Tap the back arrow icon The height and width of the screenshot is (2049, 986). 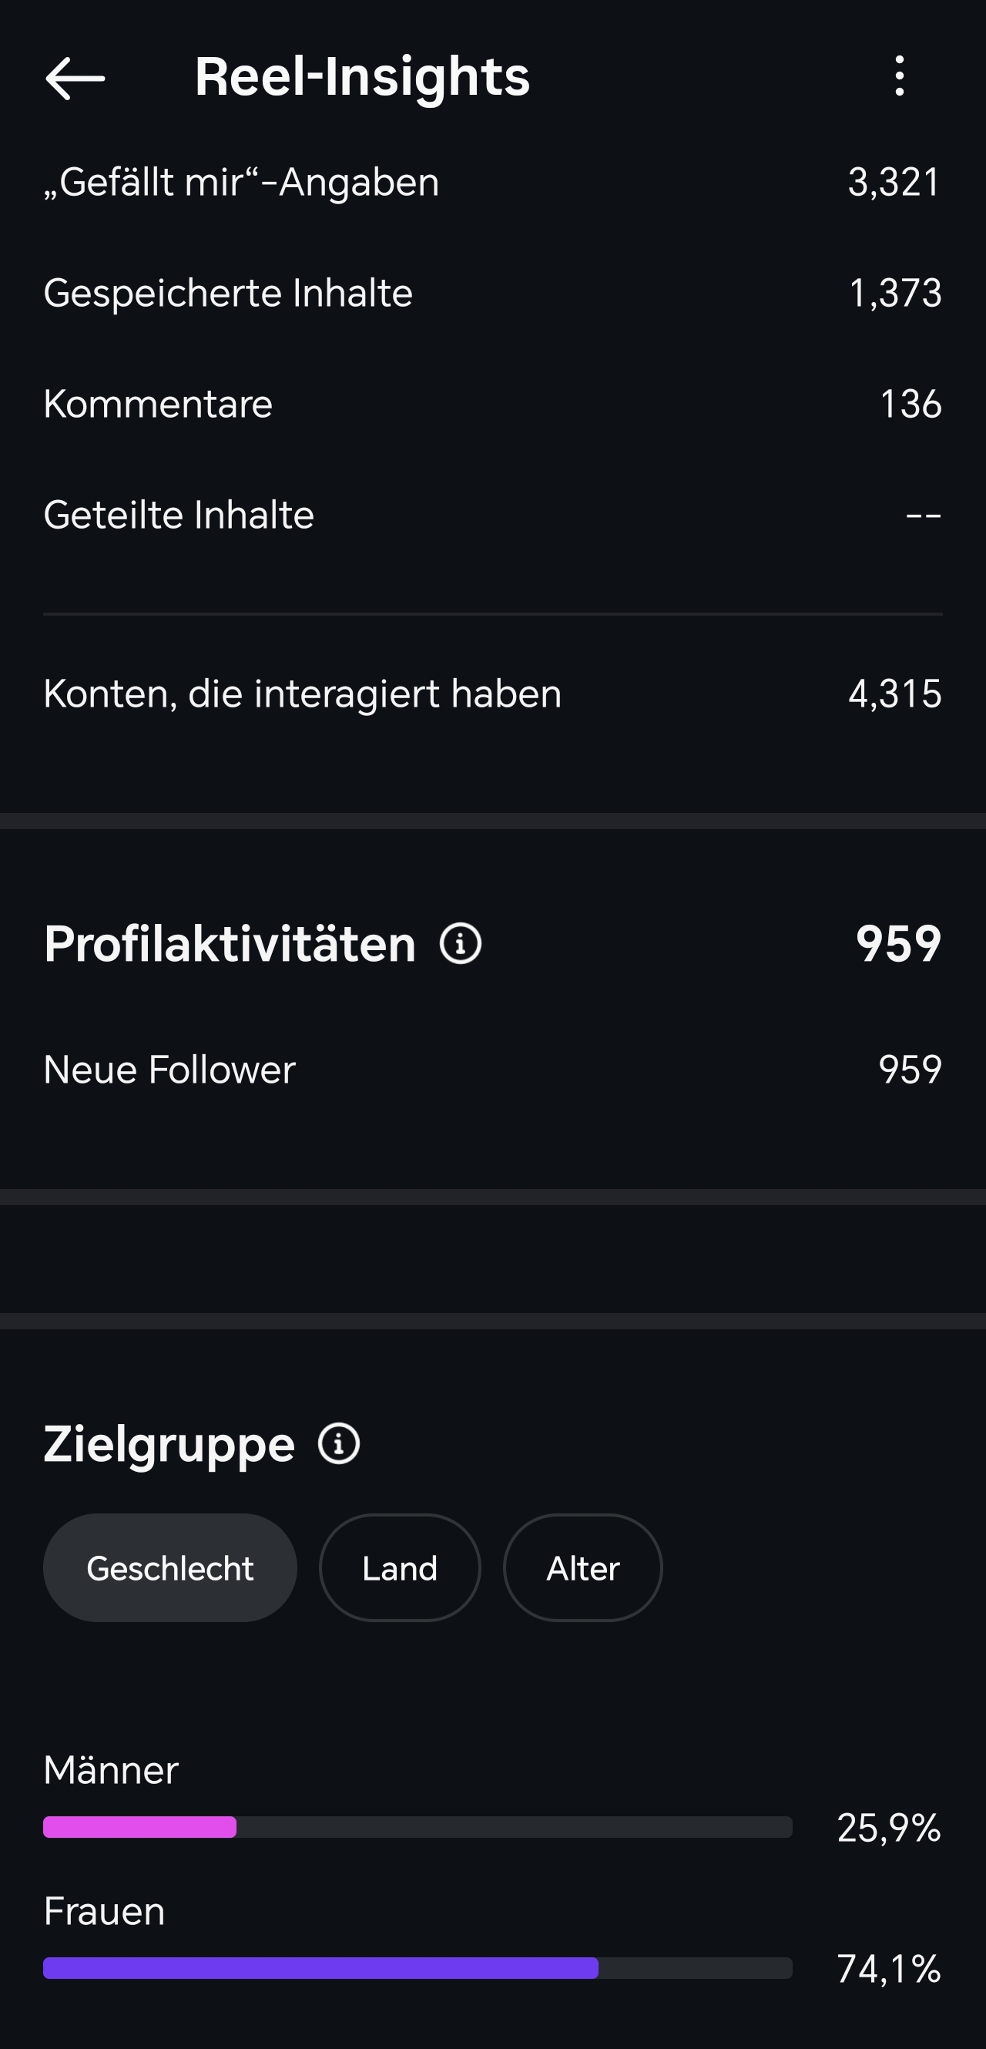(x=75, y=78)
